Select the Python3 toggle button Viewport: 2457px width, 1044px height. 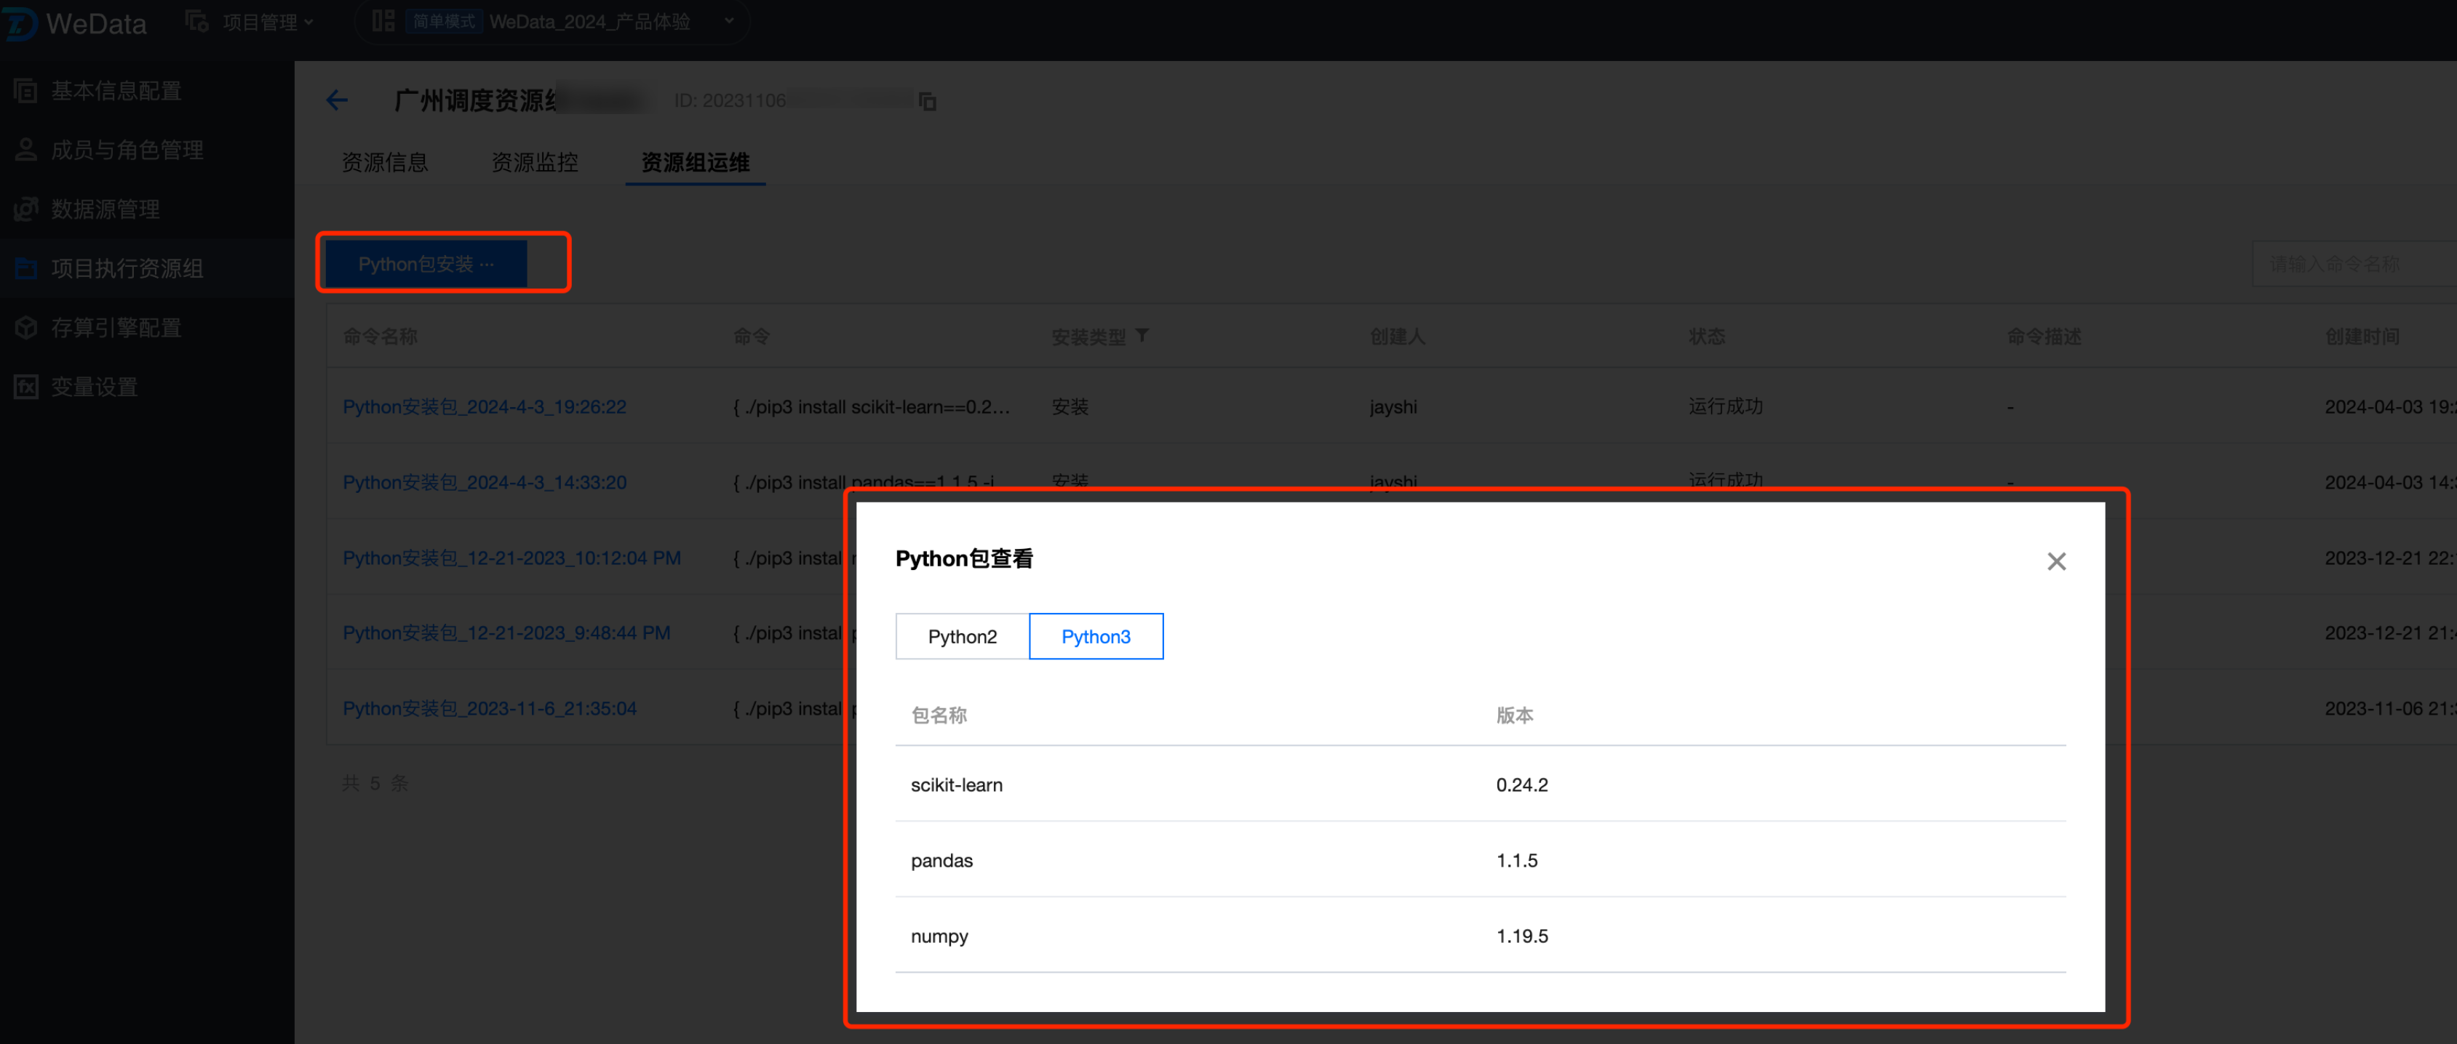coord(1095,636)
